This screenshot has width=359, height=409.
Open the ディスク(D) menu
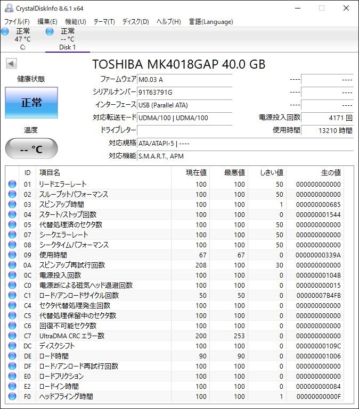(x=136, y=22)
